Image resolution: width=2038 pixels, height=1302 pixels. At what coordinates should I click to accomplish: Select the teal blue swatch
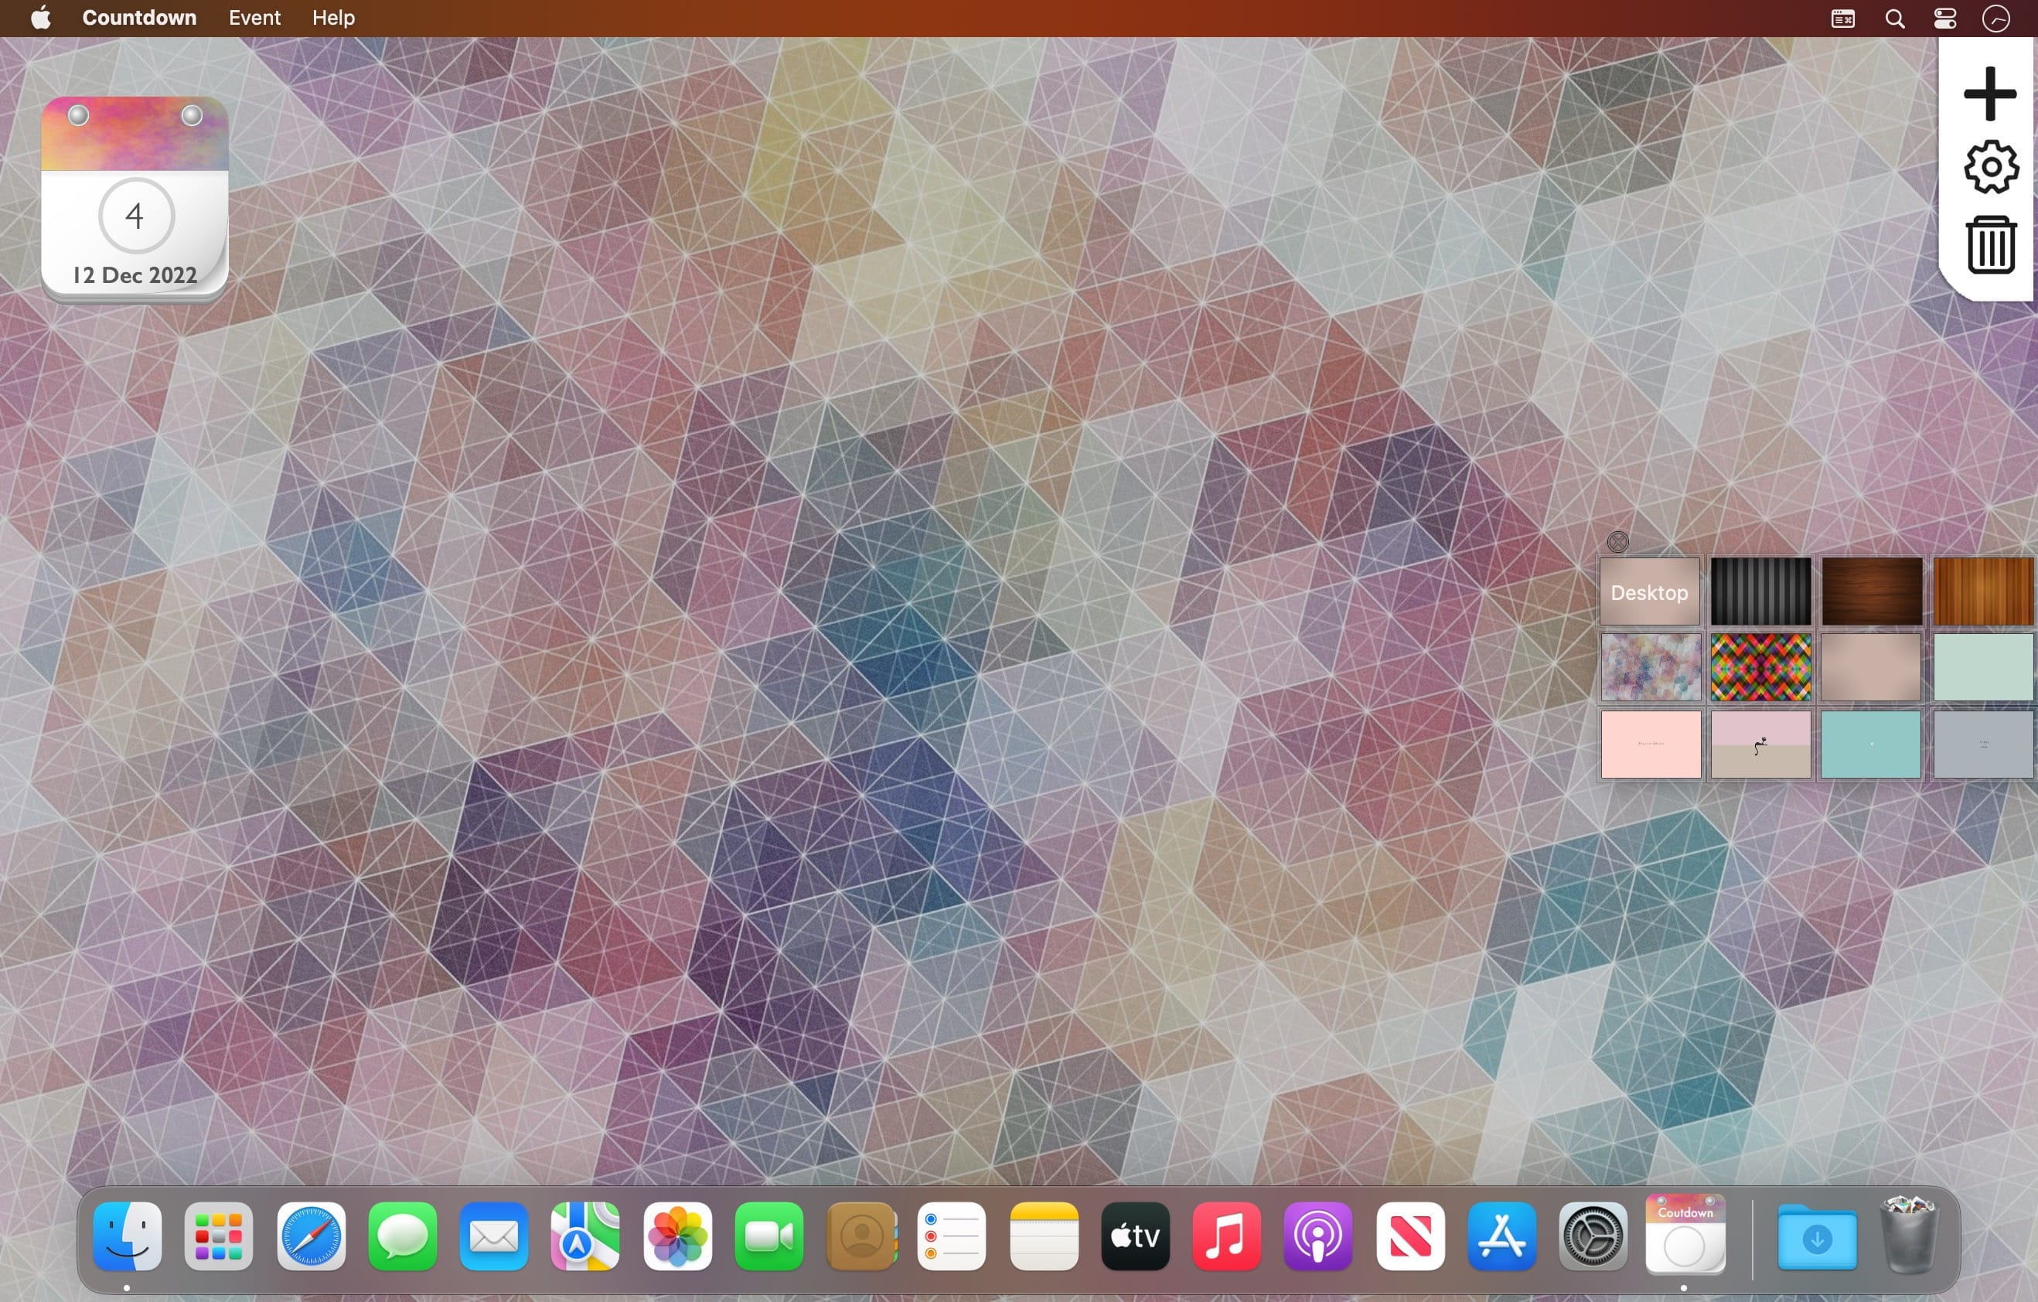pos(1871,744)
